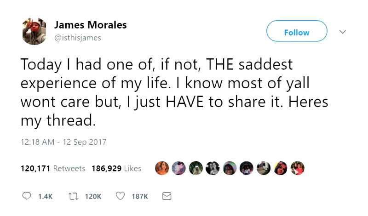368x216 pixels.
Task: Open the last avatar in the likers row
Action: pos(298,169)
